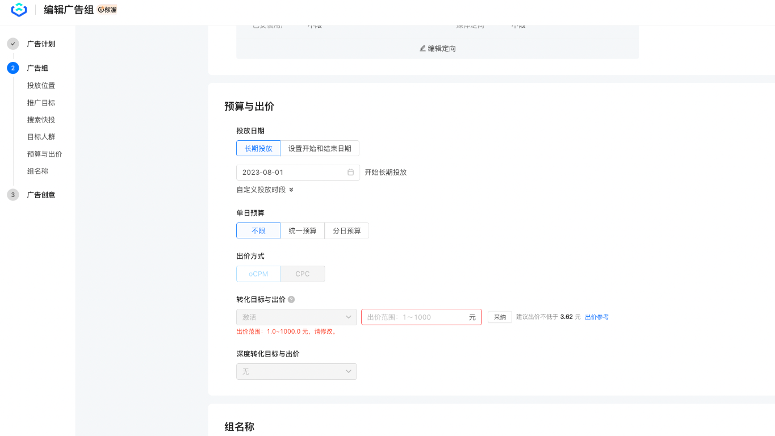Screen dimensions: 775x436
Task: Click the step 2 circle beside 广告组
Action: 12,68
